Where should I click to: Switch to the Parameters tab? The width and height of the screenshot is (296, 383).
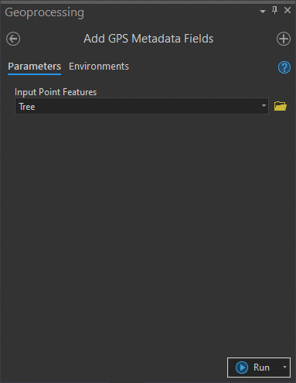pyautogui.click(x=34, y=67)
